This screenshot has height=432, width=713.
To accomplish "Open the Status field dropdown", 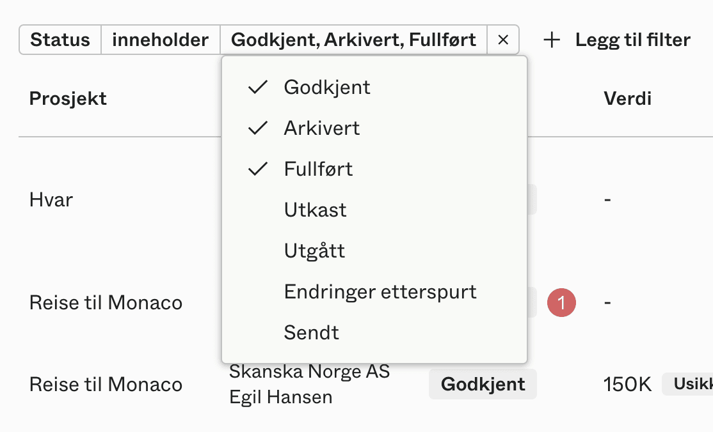I will click(x=60, y=40).
